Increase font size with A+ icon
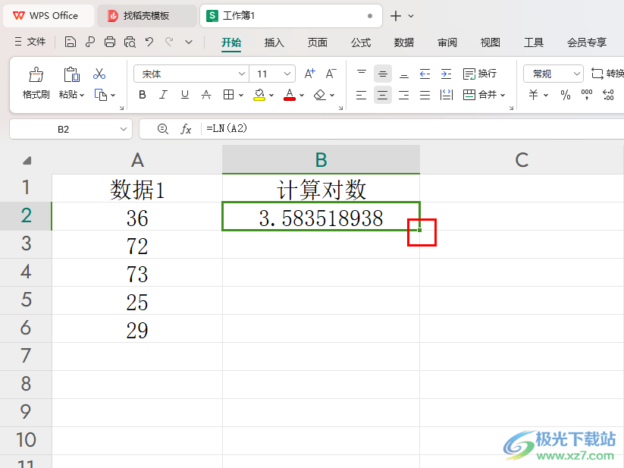624x468 pixels. click(x=309, y=74)
